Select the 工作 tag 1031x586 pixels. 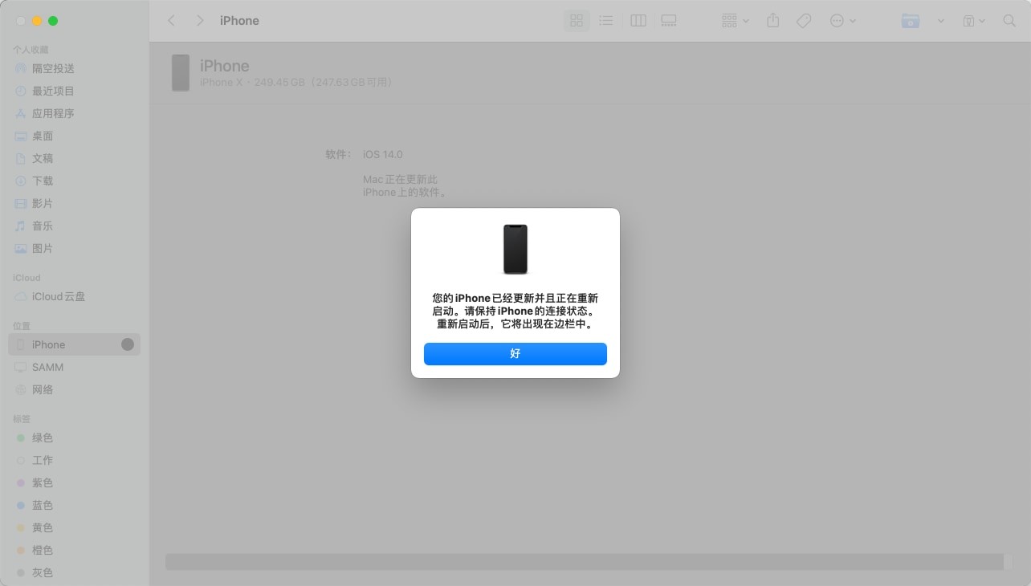click(x=74, y=461)
